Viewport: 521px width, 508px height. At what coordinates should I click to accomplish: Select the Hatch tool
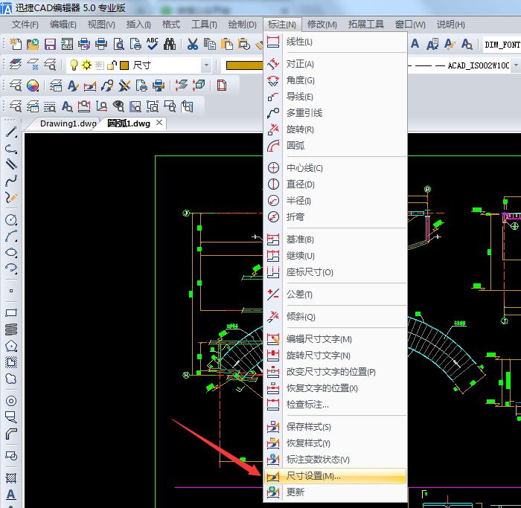coord(11,478)
